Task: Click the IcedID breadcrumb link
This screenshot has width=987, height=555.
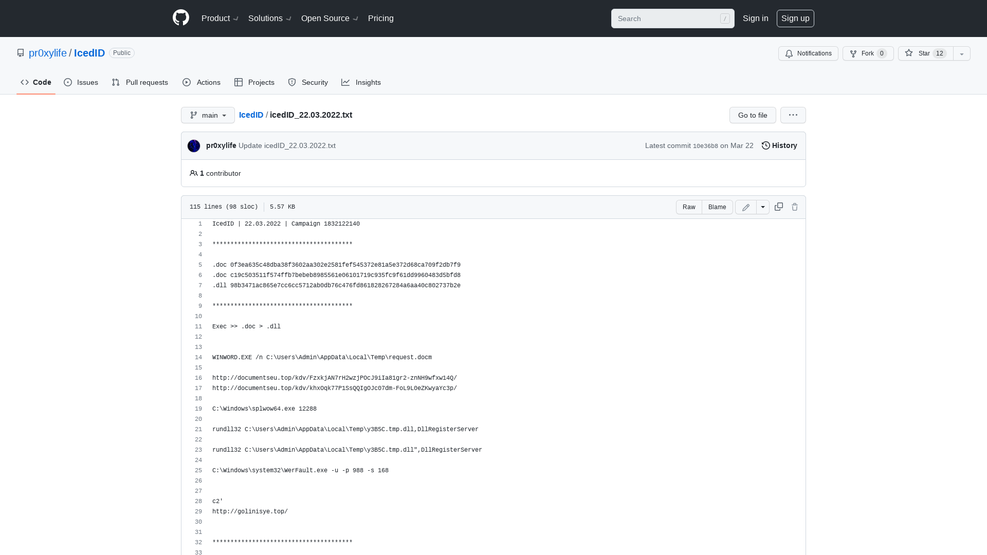Action: point(251,115)
